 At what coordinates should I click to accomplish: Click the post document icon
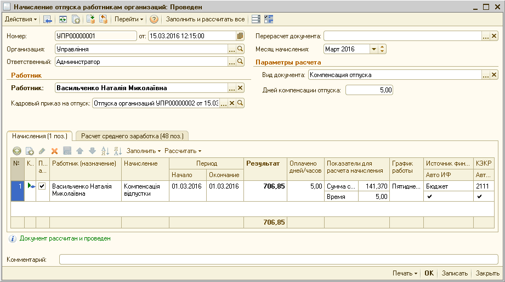click(x=90, y=19)
